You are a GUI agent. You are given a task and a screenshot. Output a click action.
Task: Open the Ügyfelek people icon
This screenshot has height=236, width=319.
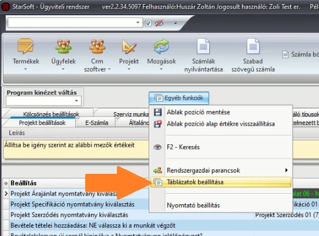(x=63, y=46)
